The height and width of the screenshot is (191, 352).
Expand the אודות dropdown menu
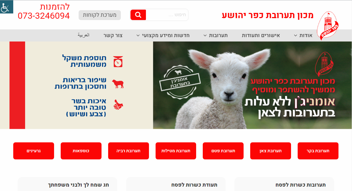coord(303,35)
